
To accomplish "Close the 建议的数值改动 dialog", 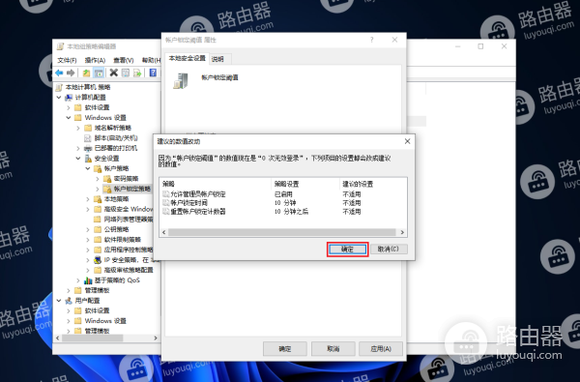I will coord(407,141).
